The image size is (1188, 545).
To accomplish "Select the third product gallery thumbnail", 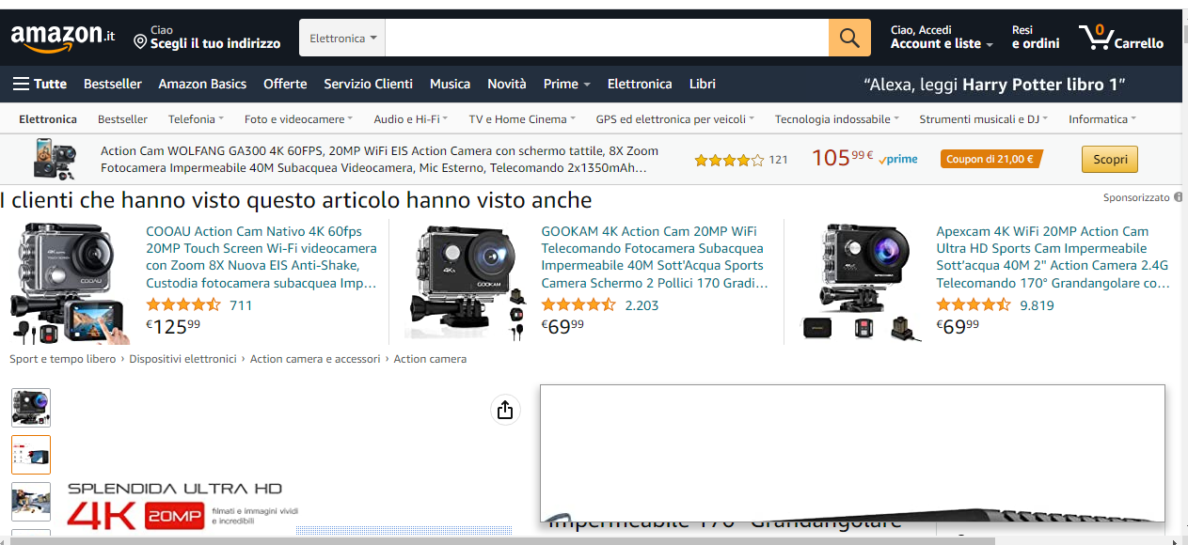I will pos(31,502).
